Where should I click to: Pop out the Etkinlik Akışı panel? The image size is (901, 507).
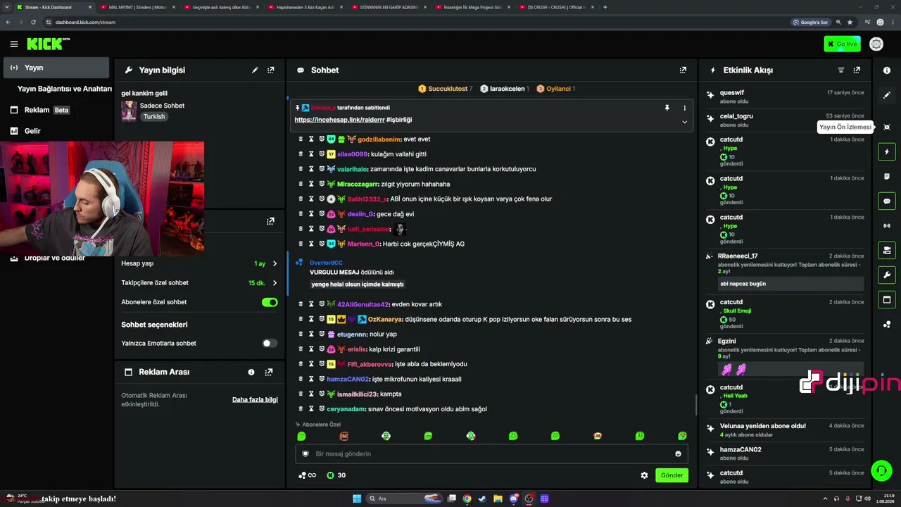click(857, 70)
